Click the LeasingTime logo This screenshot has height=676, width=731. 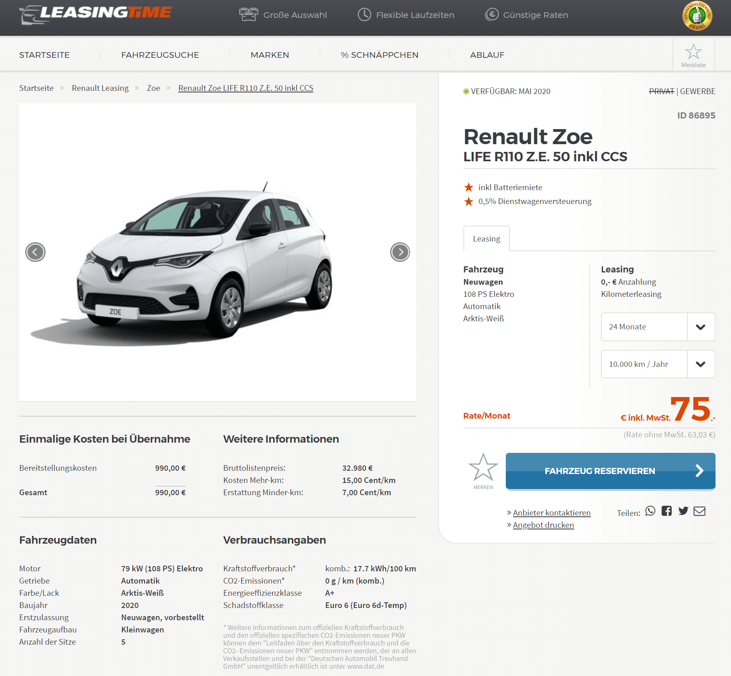[x=96, y=15]
